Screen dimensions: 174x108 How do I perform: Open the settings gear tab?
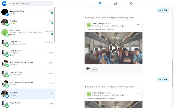coord(131,4)
